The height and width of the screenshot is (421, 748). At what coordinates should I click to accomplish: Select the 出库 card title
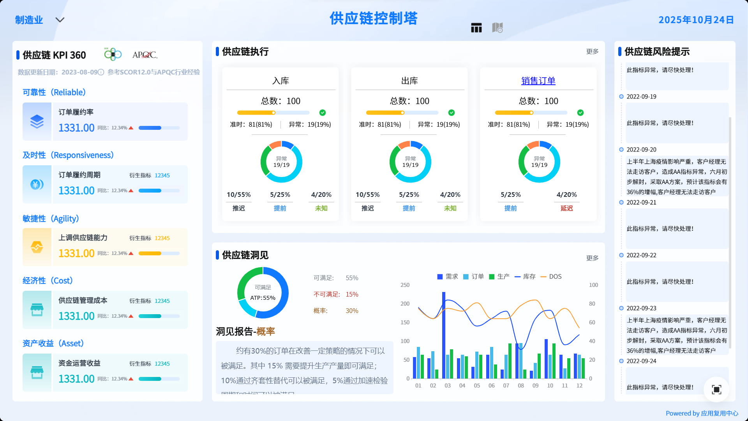[409, 81]
